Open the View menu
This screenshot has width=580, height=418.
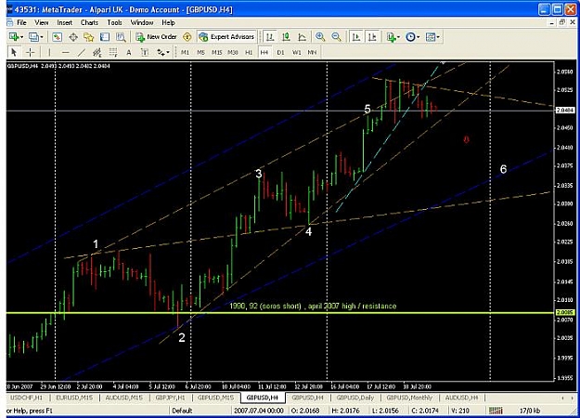(x=42, y=22)
